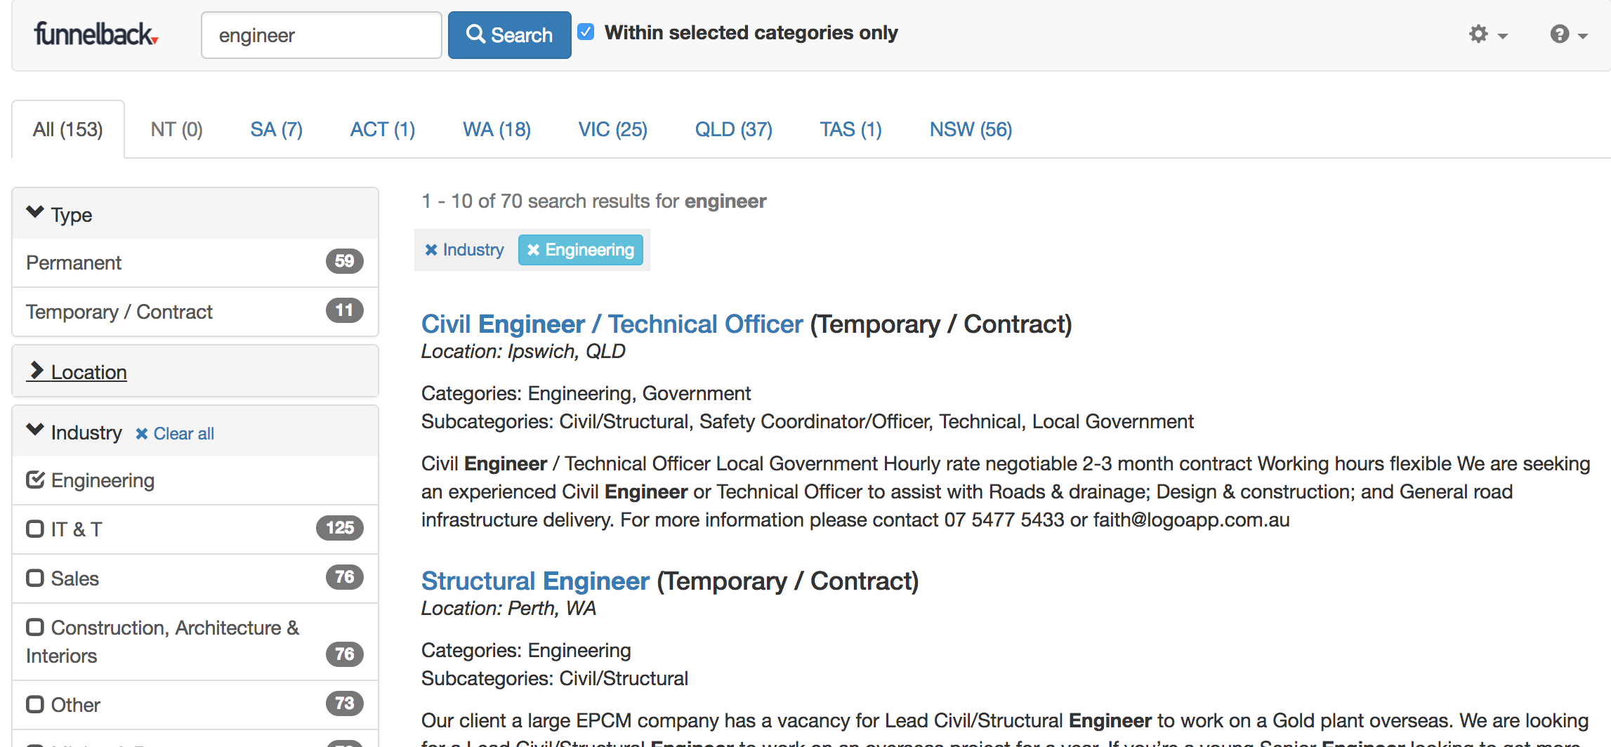Click the engineer search input field
The width and height of the screenshot is (1611, 747).
322,35
